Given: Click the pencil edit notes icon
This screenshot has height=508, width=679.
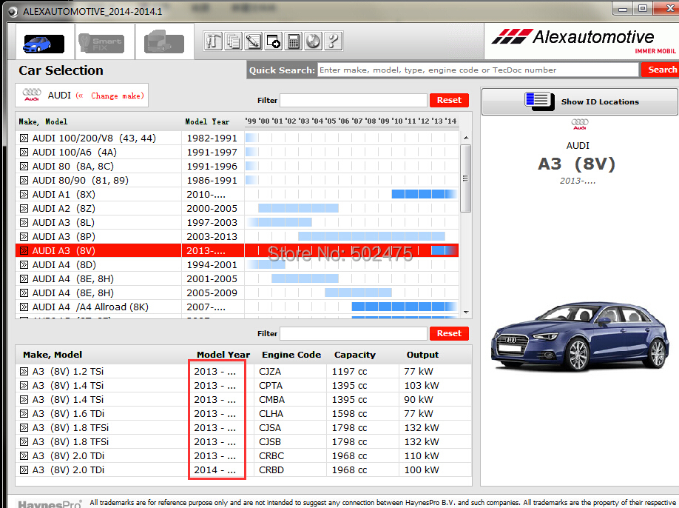Looking at the screenshot, I should [x=253, y=41].
